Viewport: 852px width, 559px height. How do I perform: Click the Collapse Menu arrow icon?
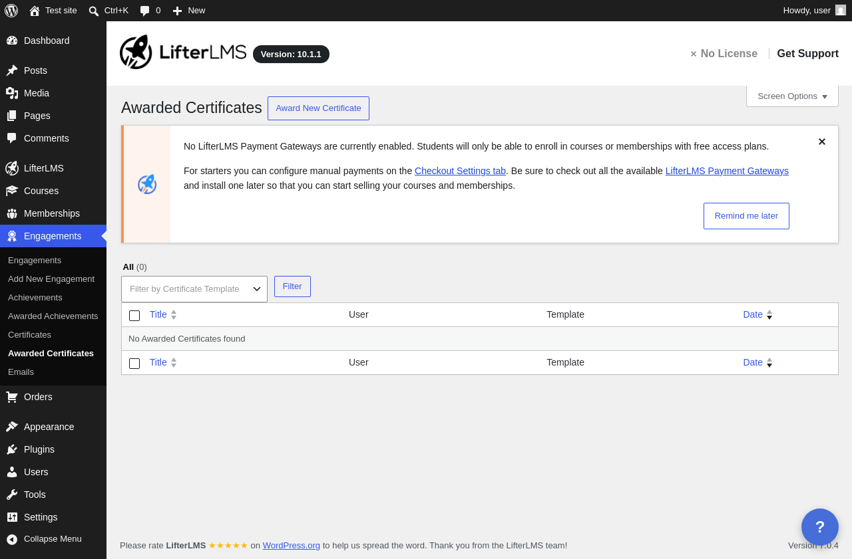pos(12,539)
